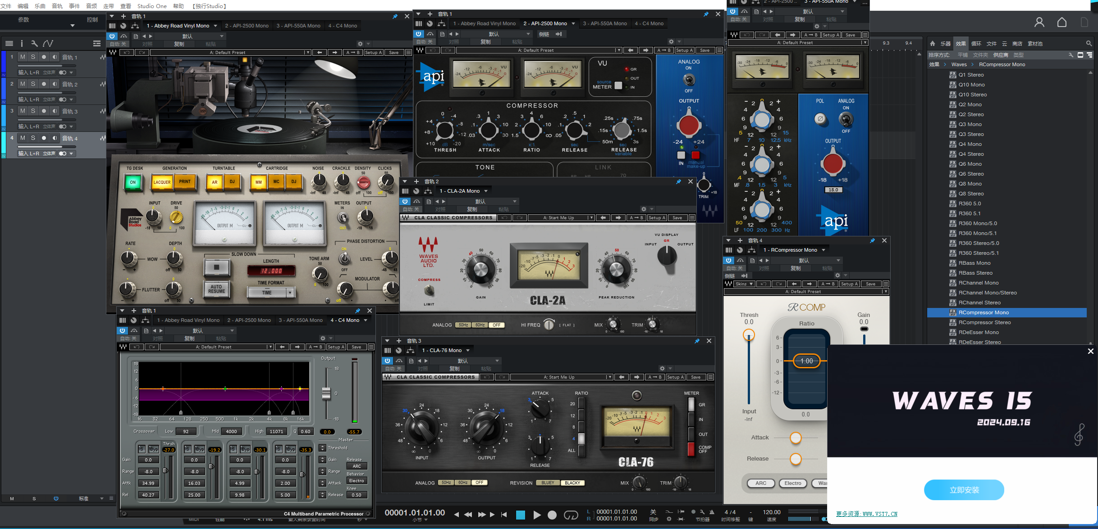1098x529 pixels.
Task: Select the BLACKY revision on the CLA-76
Action: tap(572, 483)
